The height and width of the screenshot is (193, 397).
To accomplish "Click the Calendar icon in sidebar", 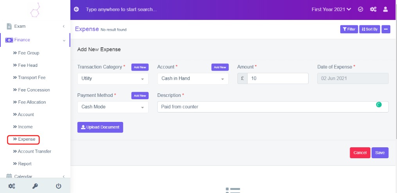I will click(9, 176).
